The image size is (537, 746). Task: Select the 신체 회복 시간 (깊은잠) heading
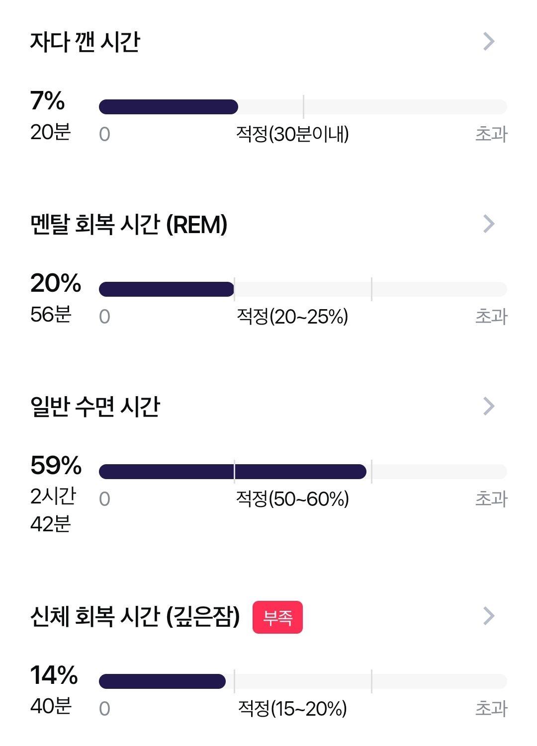[x=135, y=616]
